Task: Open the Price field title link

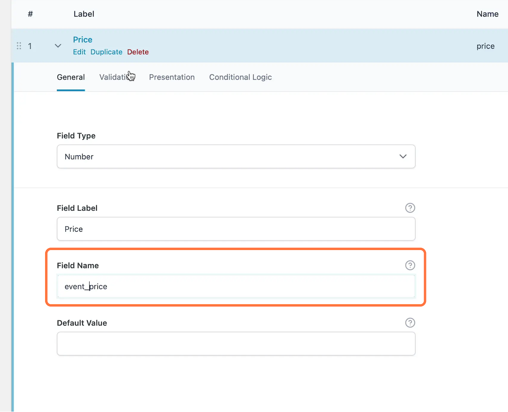Action: click(x=82, y=39)
